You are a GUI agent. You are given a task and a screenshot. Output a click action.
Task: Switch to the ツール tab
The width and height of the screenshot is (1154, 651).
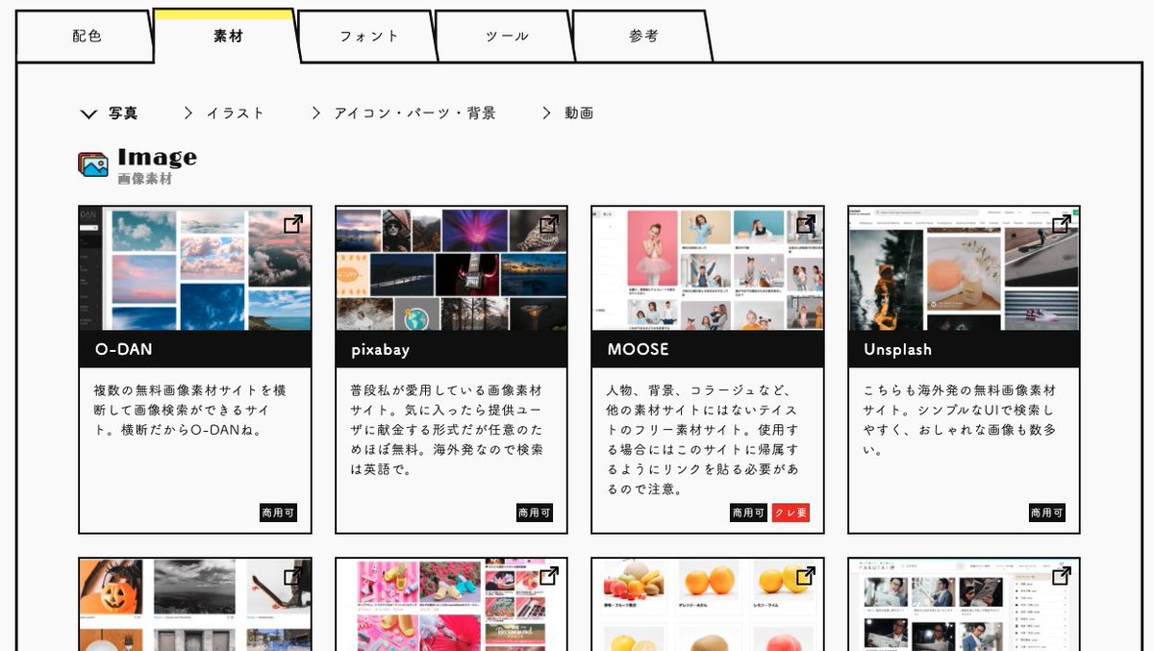507,37
